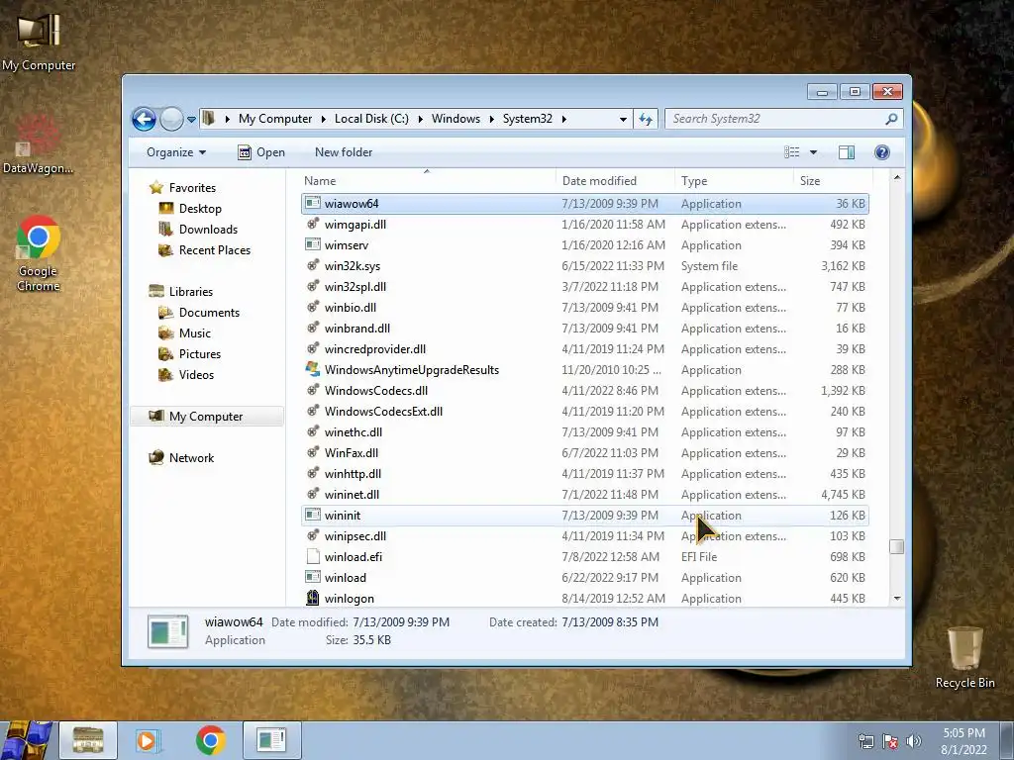
Task: Click scroll down arrow of file list
Action: pos(897,599)
